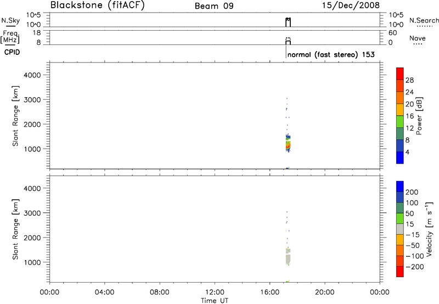Click the '3000' tick label on velocity panel

pyautogui.click(x=32, y=213)
